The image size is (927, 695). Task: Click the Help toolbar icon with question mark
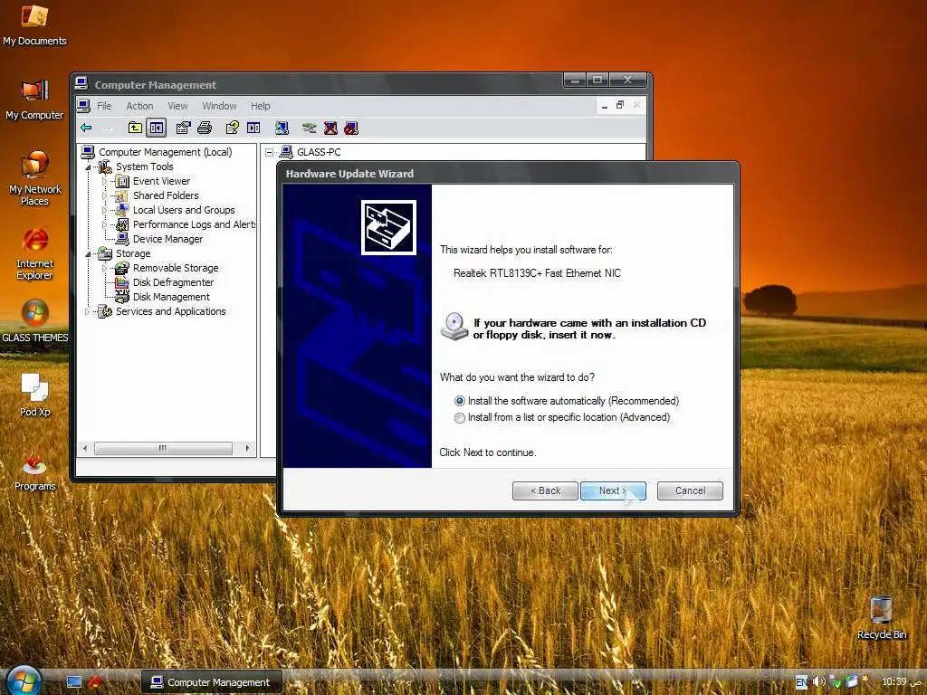click(x=233, y=128)
